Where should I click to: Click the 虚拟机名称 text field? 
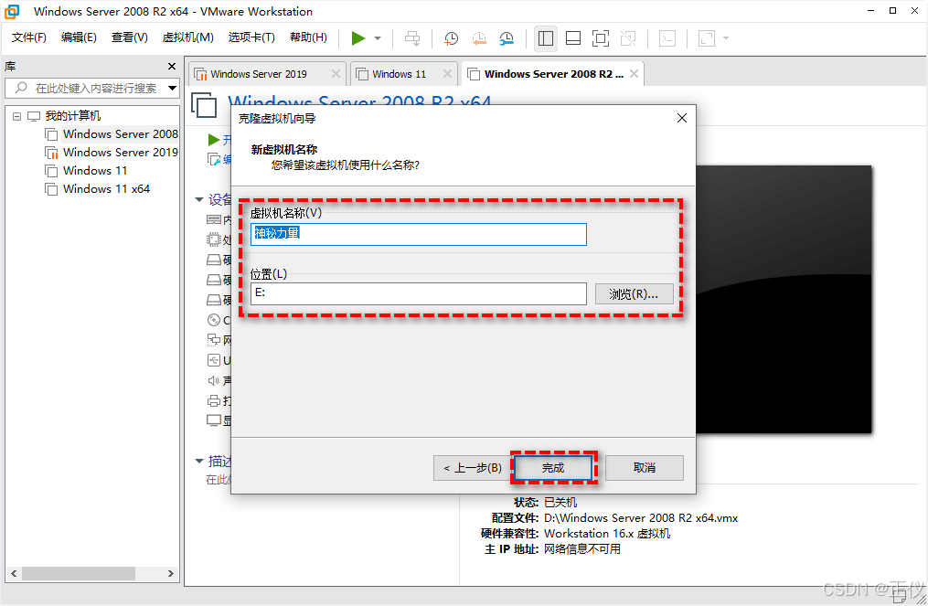pos(419,234)
